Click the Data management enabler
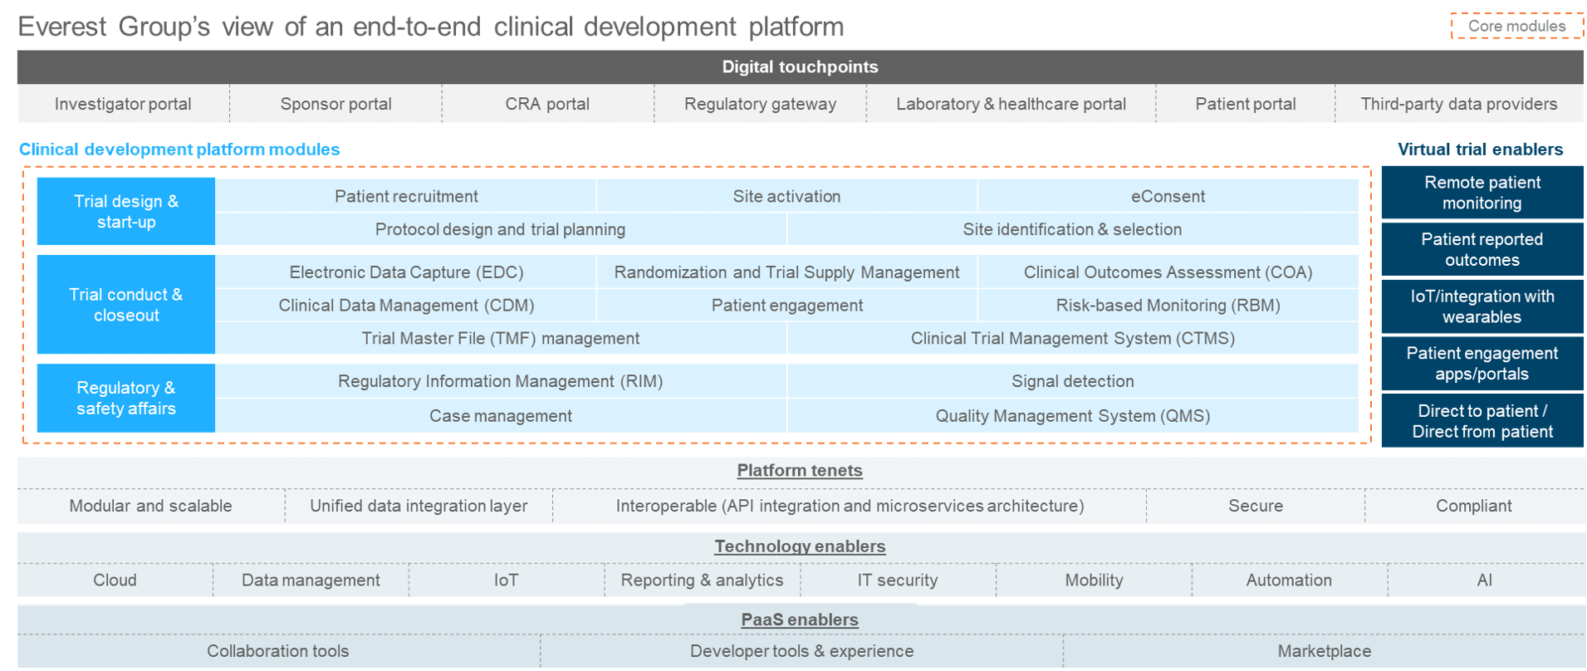Image resolution: width=1587 pixels, height=671 pixels. pyautogui.click(x=311, y=580)
